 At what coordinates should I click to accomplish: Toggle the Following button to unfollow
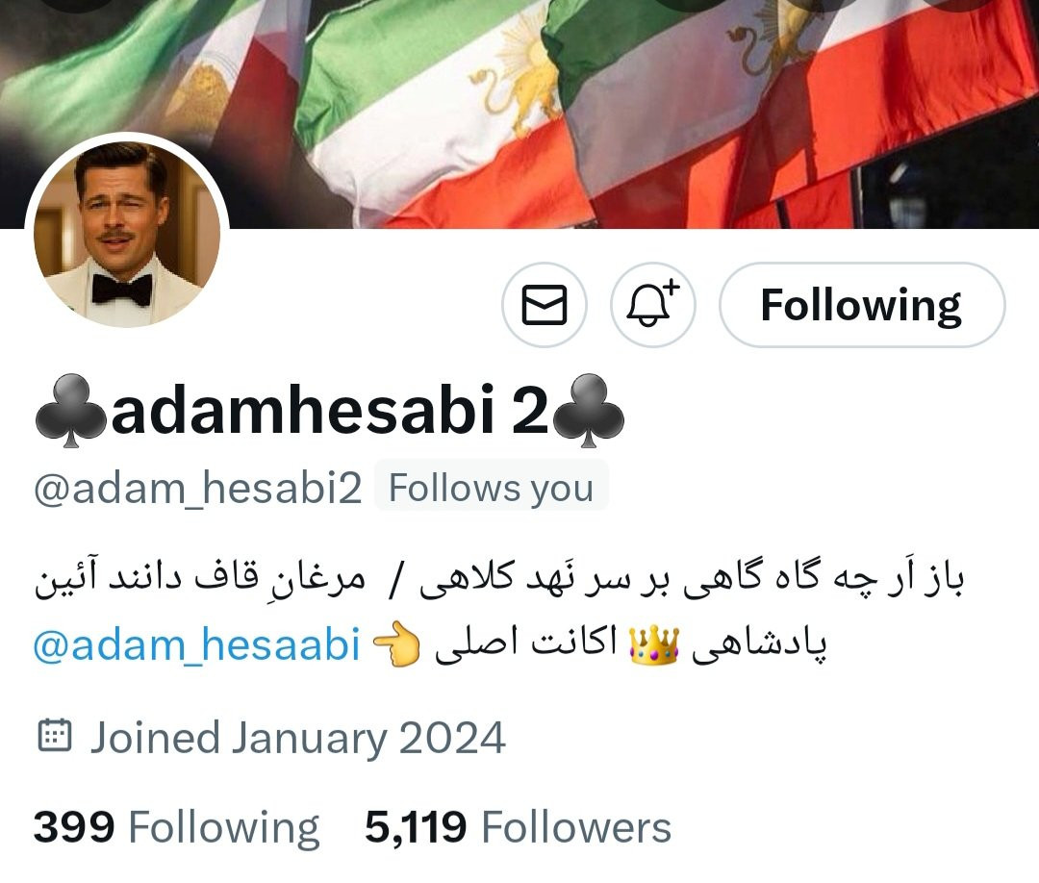(x=862, y=305)
